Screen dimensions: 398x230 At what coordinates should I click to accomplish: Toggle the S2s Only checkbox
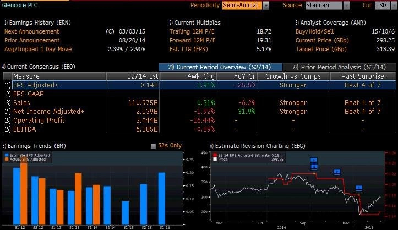[x=153, y=146]
